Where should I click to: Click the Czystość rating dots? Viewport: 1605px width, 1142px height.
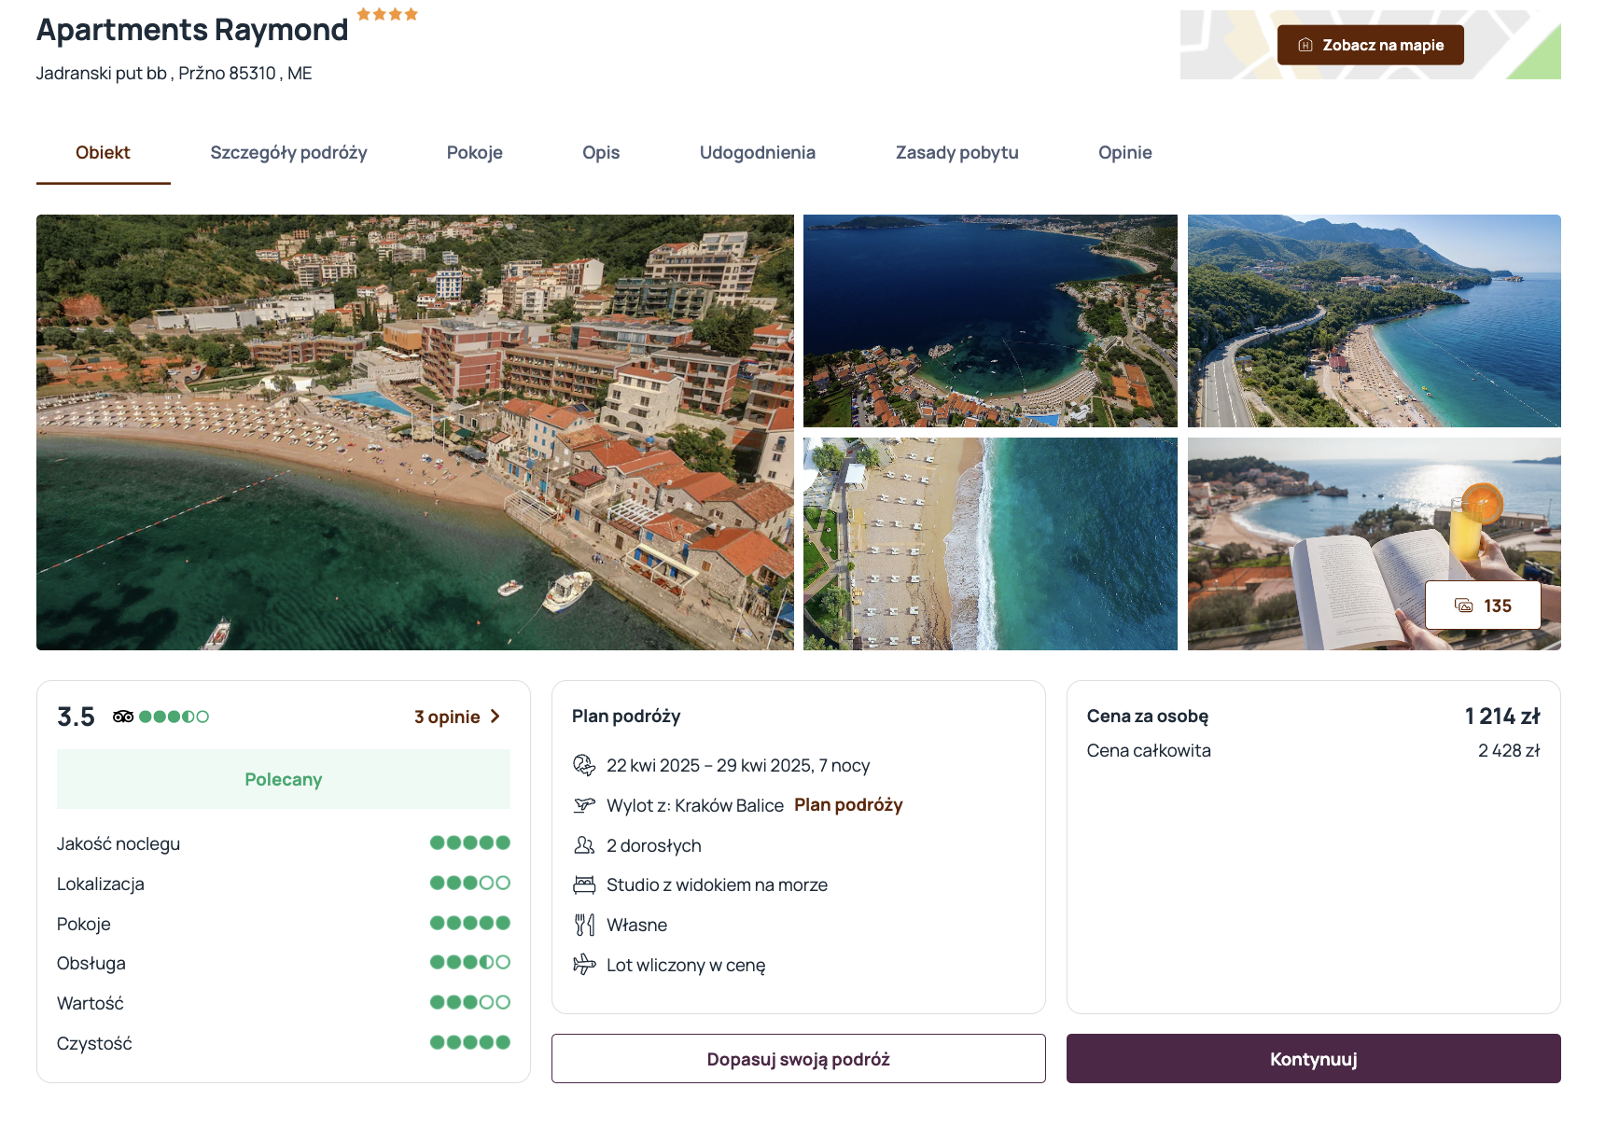click(x=469, y=1042)
